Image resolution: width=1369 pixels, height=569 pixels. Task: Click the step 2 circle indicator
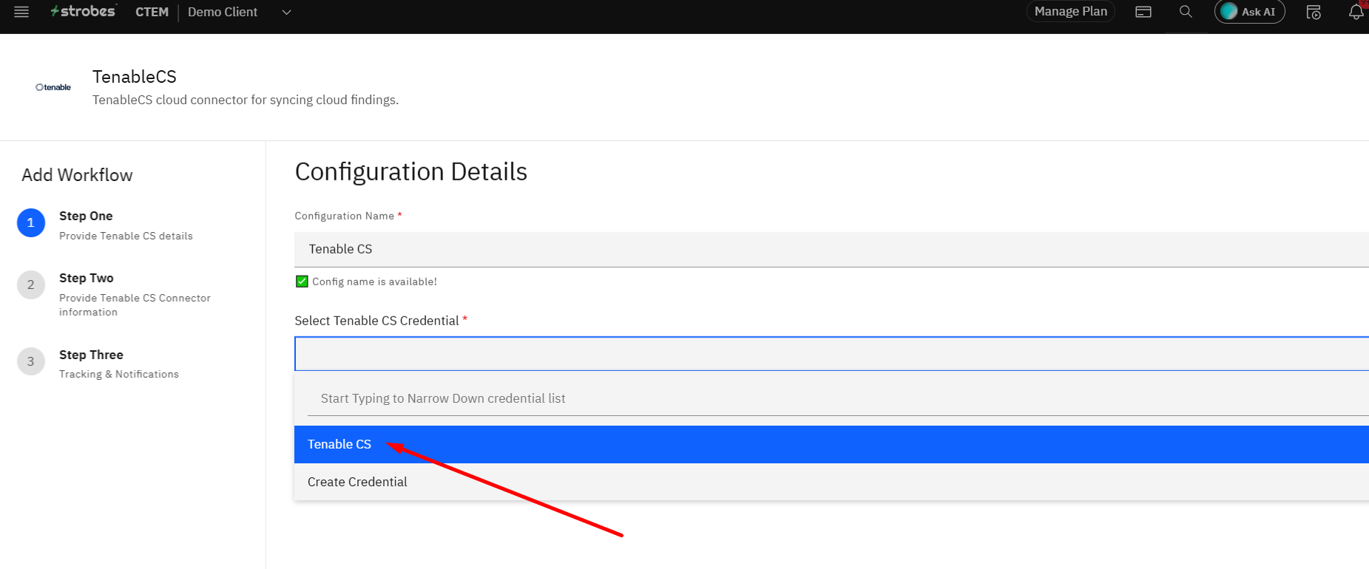click(x=31, y=284)
